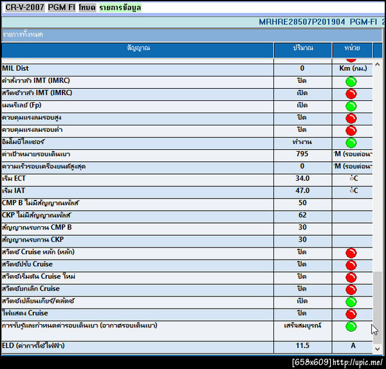Click the เสร็จสมบูรณ์ status value
This screenshot has height=369, width=386.
302,326
